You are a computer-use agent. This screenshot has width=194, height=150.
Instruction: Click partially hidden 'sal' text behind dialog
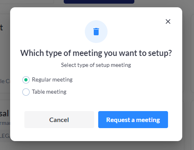click(4, 113)
